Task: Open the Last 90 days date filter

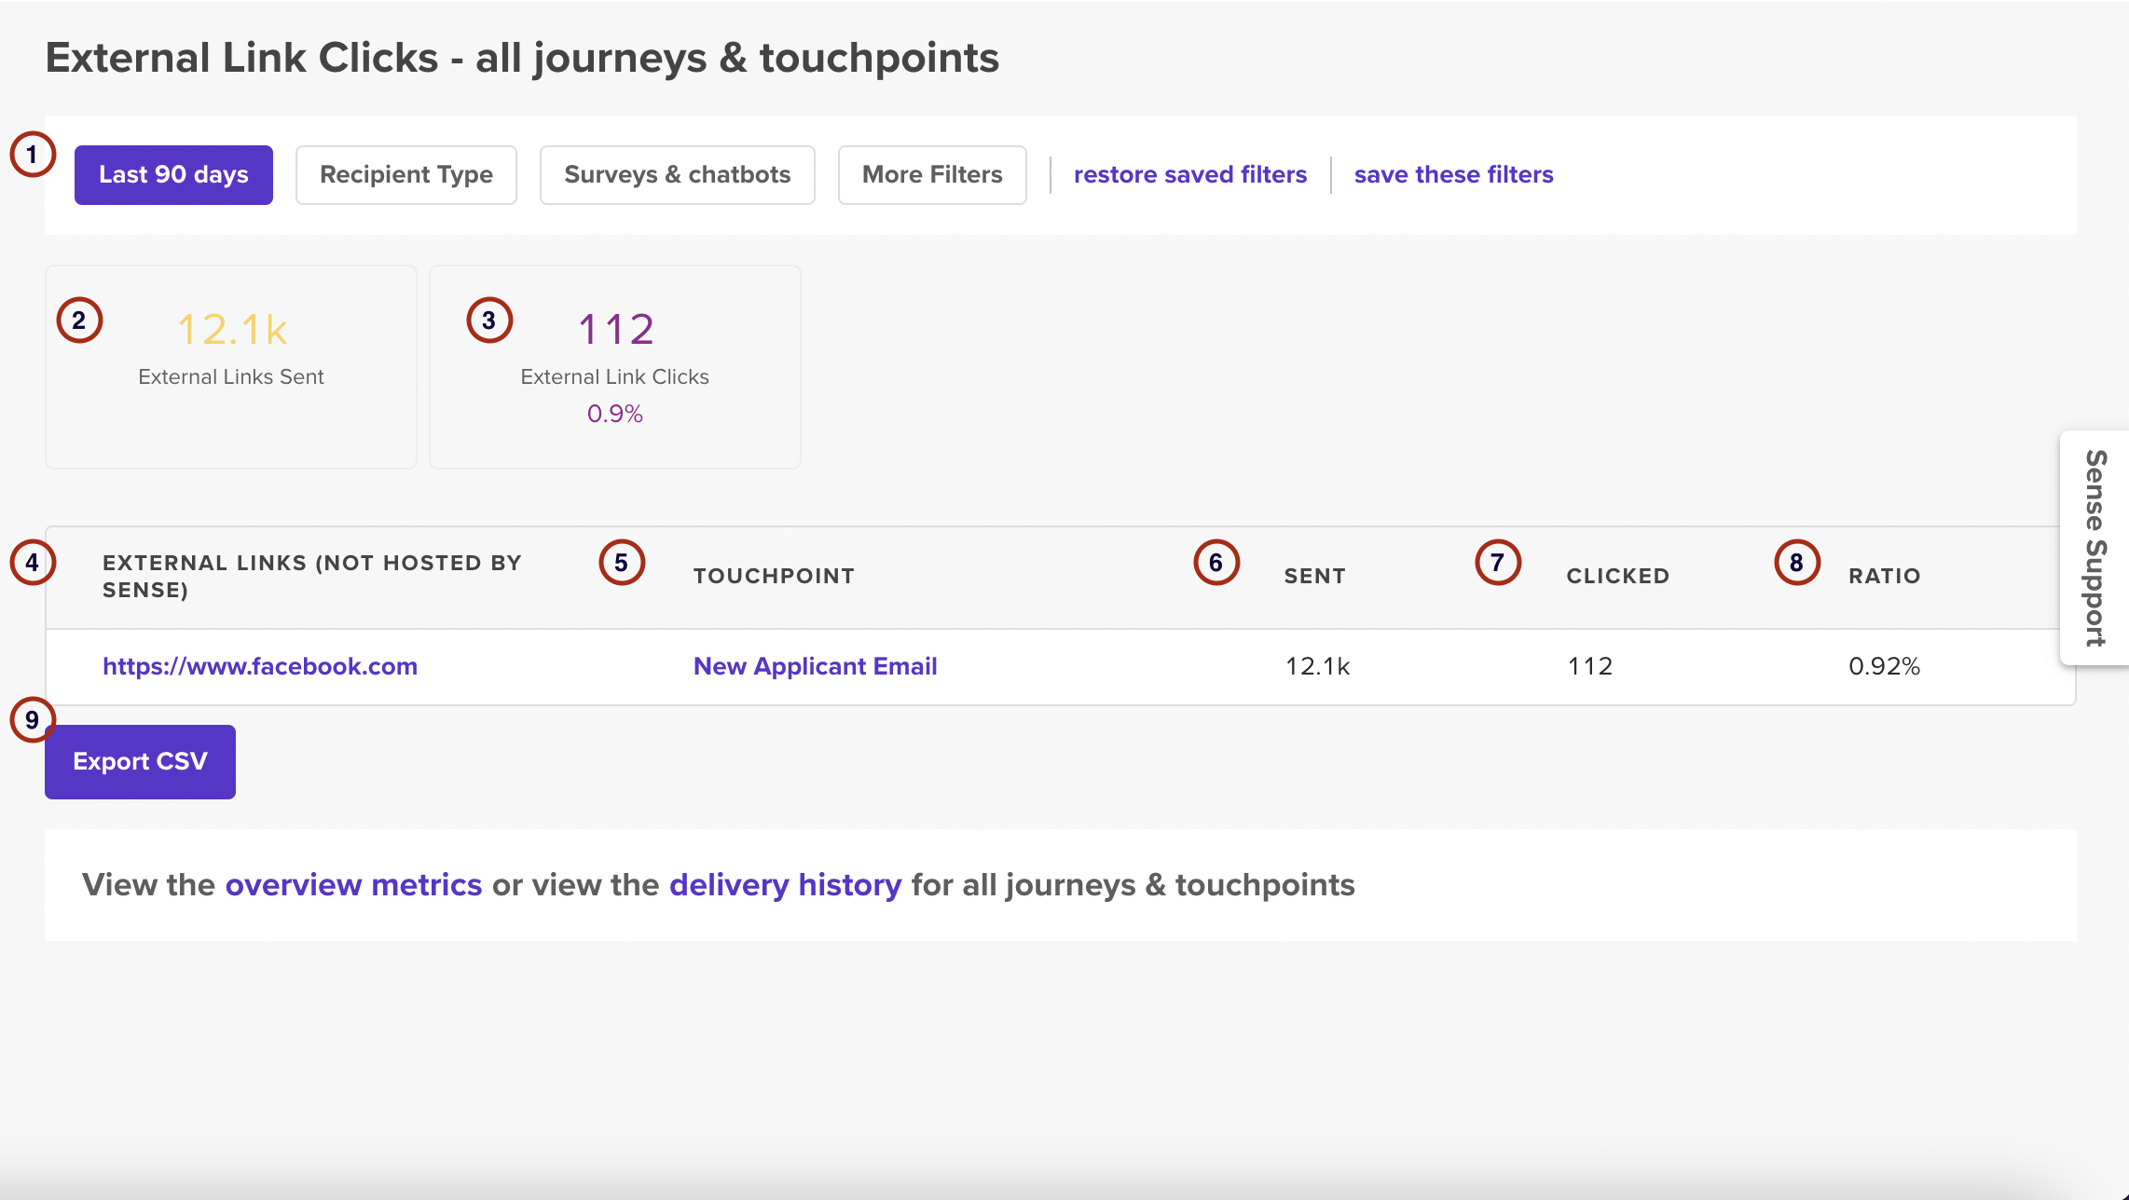Action: pyautogui.click(x=173, y=174)
